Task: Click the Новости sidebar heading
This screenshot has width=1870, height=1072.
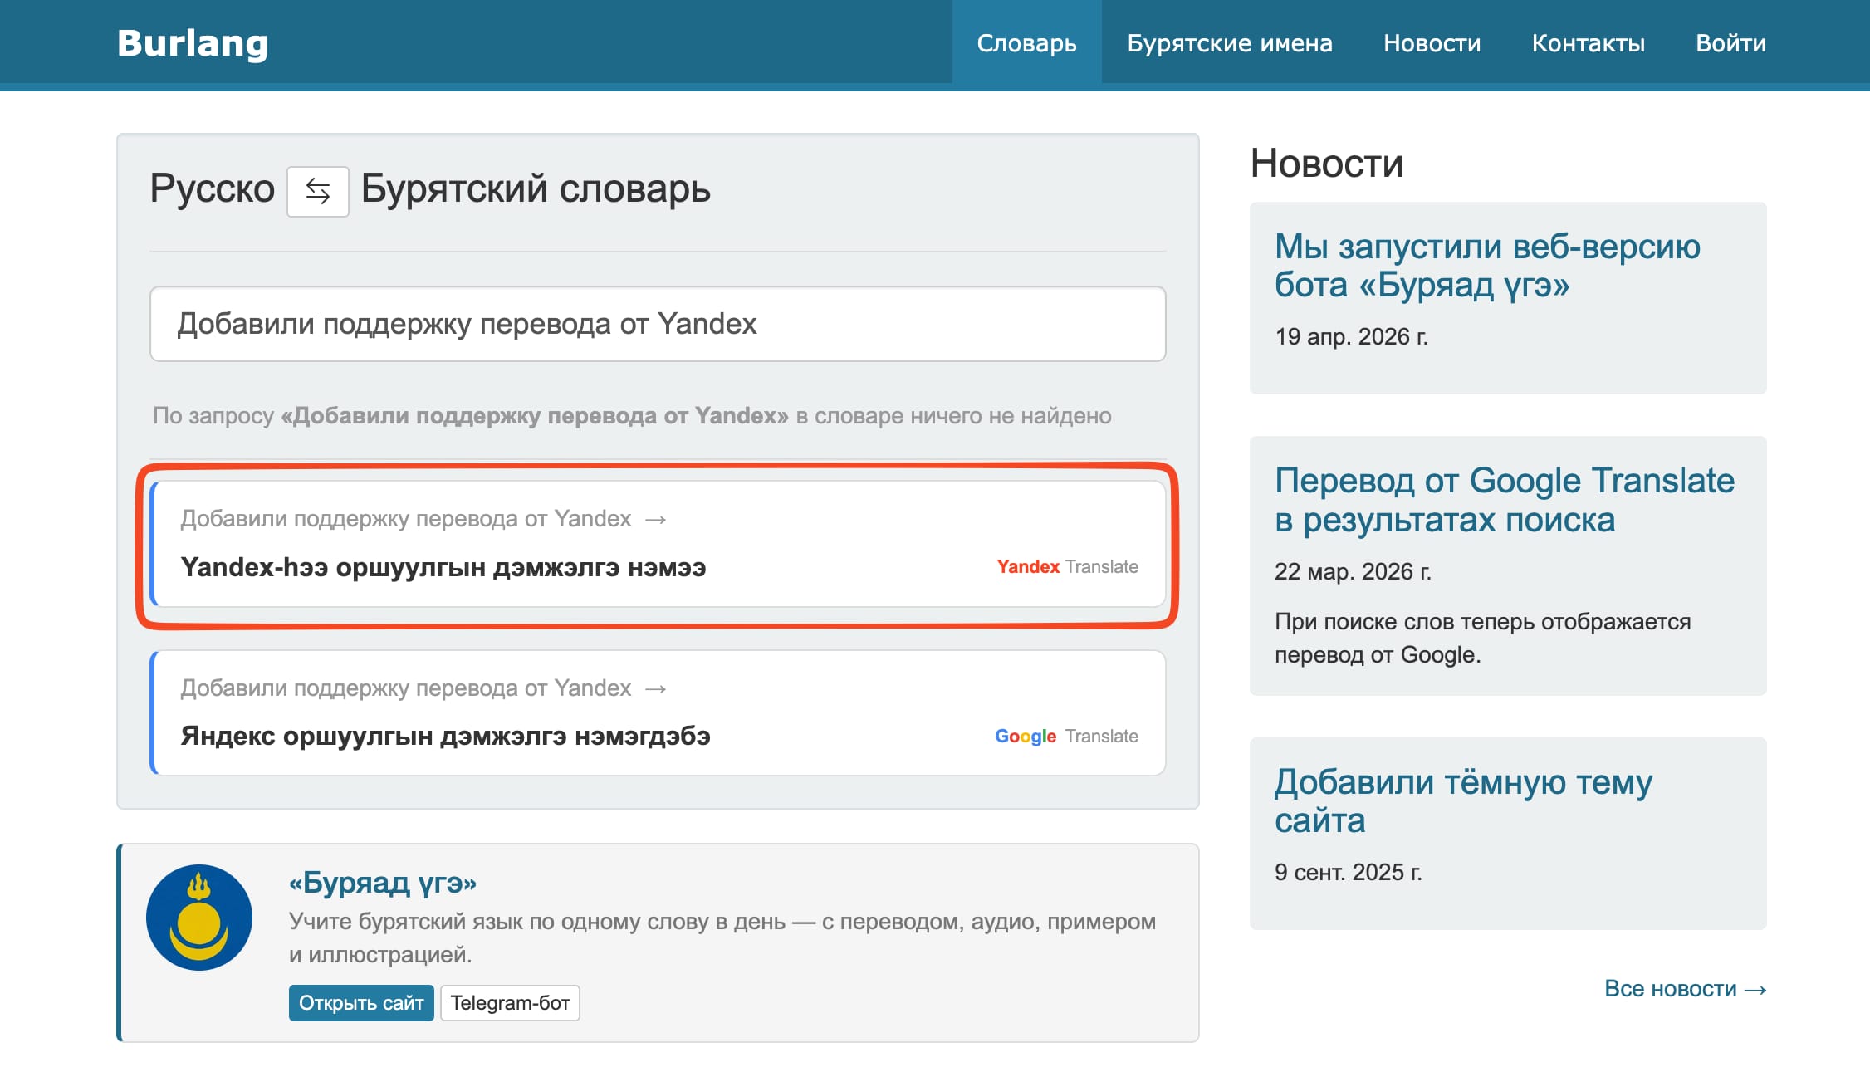Action: 1326,163
